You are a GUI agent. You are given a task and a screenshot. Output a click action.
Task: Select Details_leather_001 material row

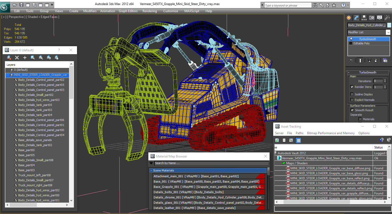209,208
